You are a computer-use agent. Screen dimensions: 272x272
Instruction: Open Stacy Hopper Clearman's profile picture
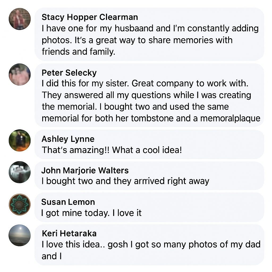(x=20, y=19)
